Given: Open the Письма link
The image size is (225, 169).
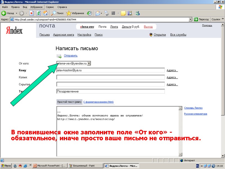Looking at the screenshot, I should pos(44,35).
